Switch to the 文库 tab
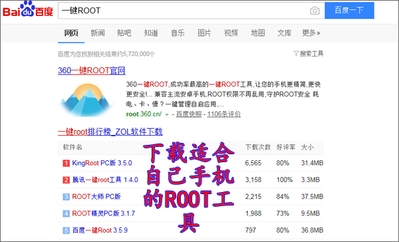Image resolution: width=399 pixels, height=242 pixels. coord(285,33)
